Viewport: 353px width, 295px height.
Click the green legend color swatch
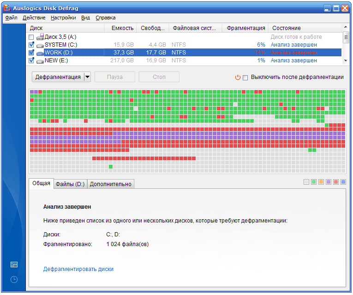(x=314, y=182)
